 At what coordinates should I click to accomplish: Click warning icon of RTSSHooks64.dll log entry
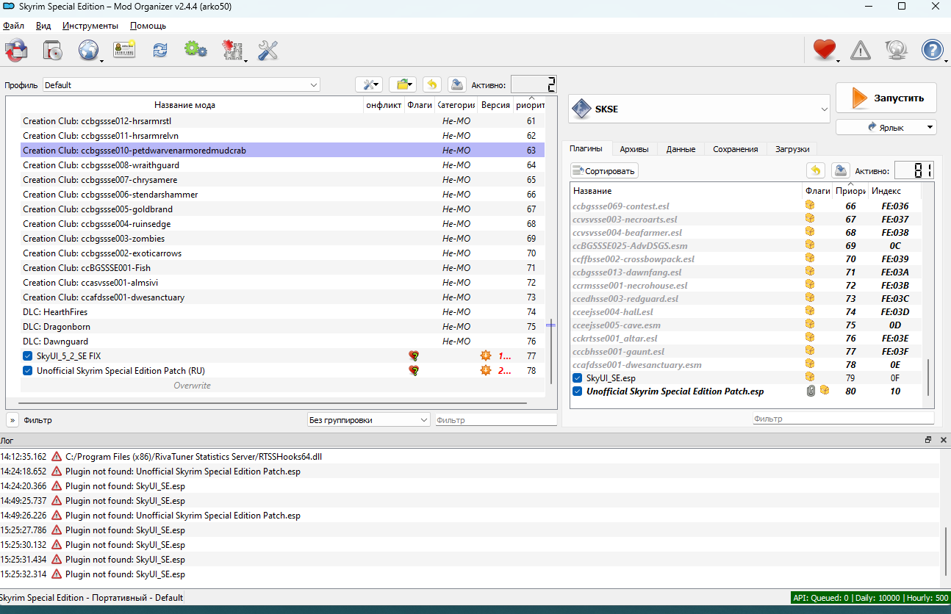(x=57, y=457)
